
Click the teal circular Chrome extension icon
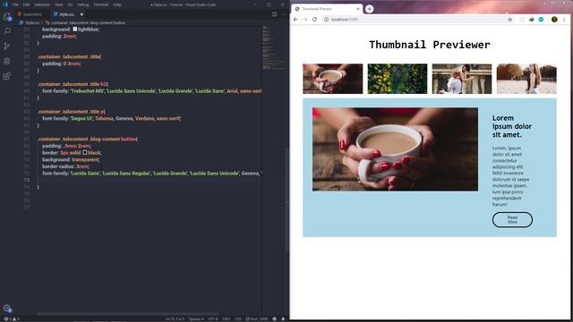tap(541, 20)
